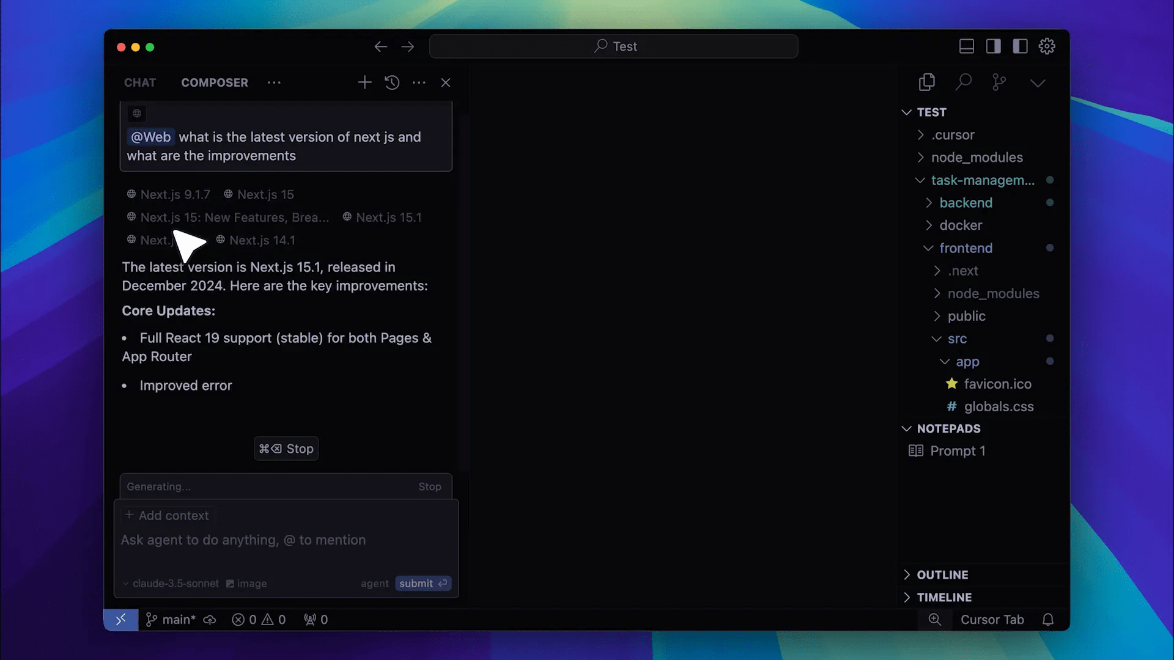Focus the Ask agent input field
This screenshot has height=660, width=1174.
click(x=286, y=540)
